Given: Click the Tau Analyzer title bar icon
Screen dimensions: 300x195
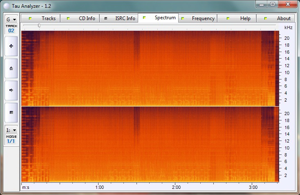Looking at the screenshot, I should tap(7, 6).
